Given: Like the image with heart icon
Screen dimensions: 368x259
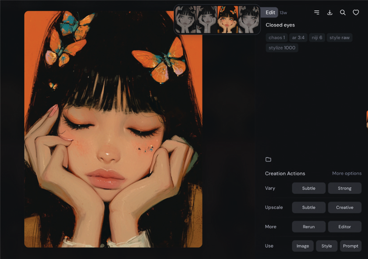Looking at the screenshot, I should point(356,13).
